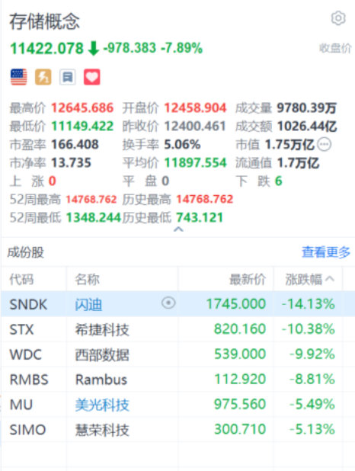Image resolution: width=355 pixels, height=471 pixels.
Task: Click the 代码 column header
Action: coord(21,280)
